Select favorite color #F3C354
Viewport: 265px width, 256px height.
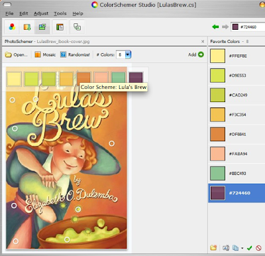pyautogui.click(x=237, y=115)
